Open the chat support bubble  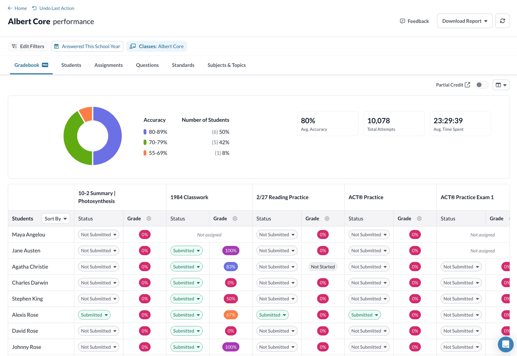505,344
